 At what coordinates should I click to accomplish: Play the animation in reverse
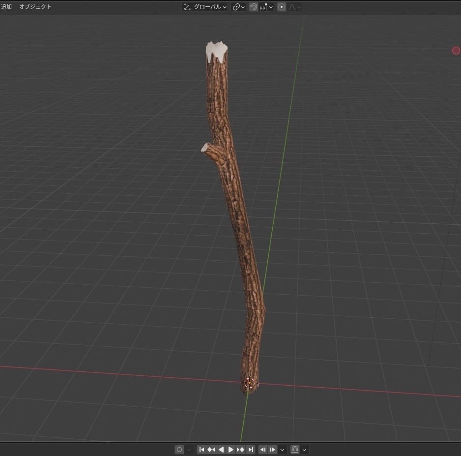(221, 450)
